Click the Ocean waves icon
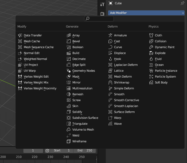 [151, 65]
